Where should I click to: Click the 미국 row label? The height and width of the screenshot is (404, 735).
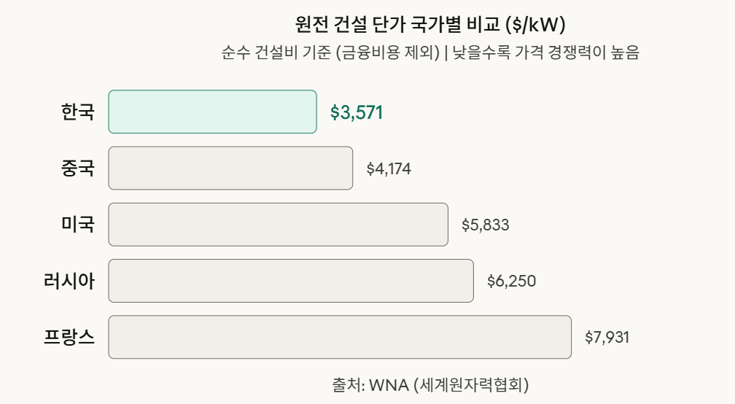(78, 225)
